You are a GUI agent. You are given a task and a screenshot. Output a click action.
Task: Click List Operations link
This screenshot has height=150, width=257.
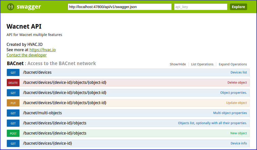(x=202, y=64)
